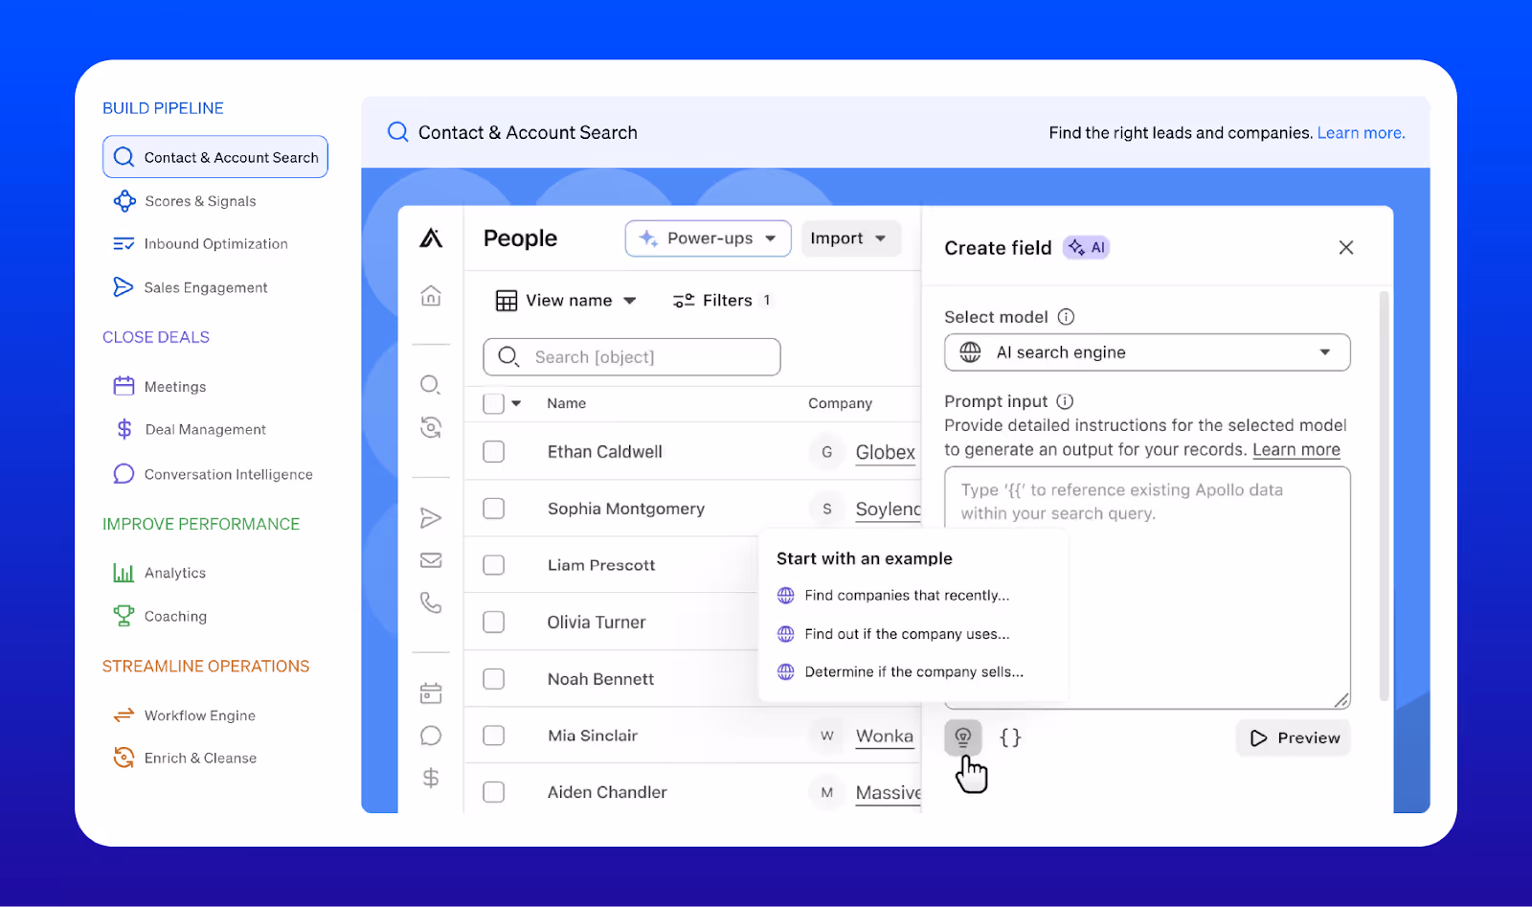Open the Power-ups dropdown
This screenshot has width=1532, height=907.
click(x=708, y=238)
